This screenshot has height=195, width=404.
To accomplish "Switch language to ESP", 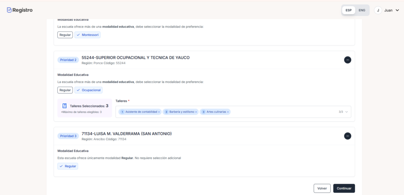I will pyautogui.click(x=348, y=10).
